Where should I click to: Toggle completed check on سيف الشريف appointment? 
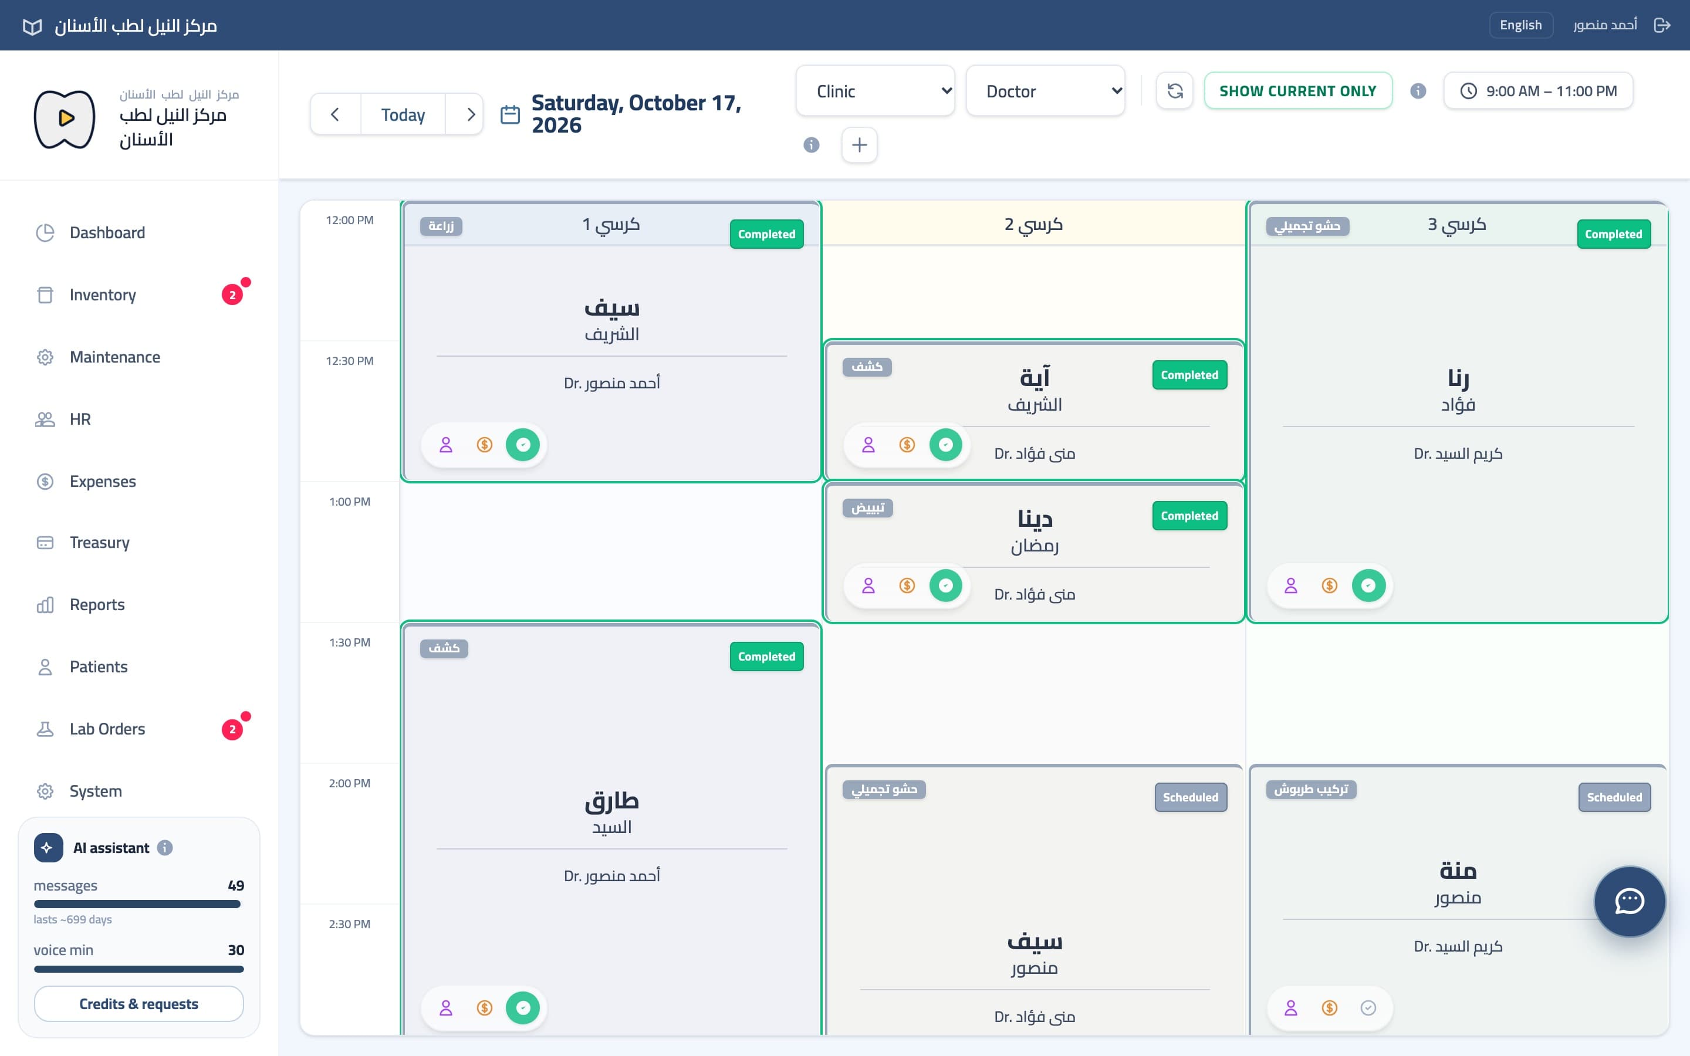tap(523, 445)
